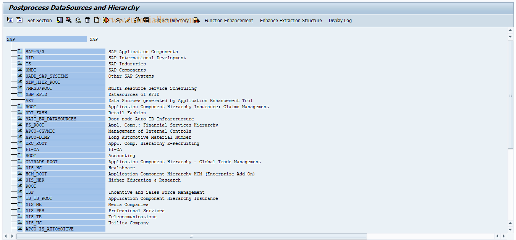Select the 0IS_HER node
Screen dimensions: 516x240
click(65, 180)
